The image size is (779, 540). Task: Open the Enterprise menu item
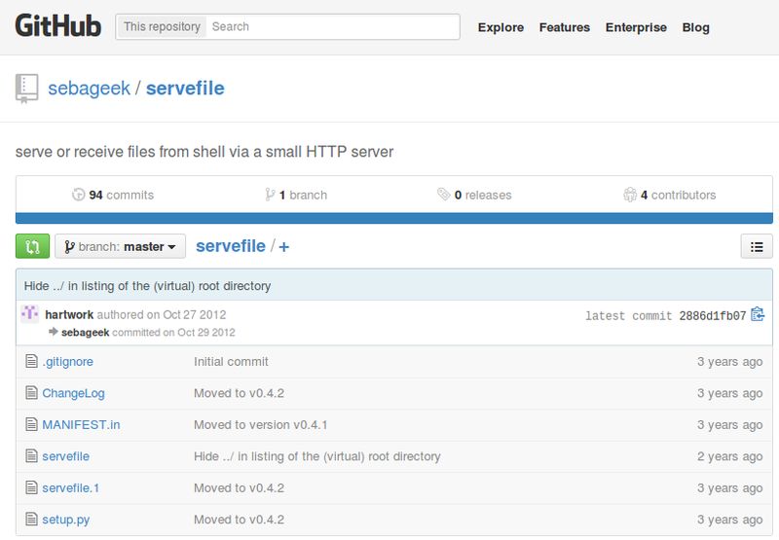coord(636,27)
